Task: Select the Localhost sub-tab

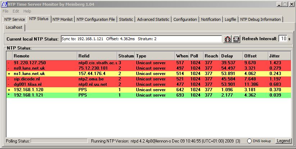Action: click(14, 27)
